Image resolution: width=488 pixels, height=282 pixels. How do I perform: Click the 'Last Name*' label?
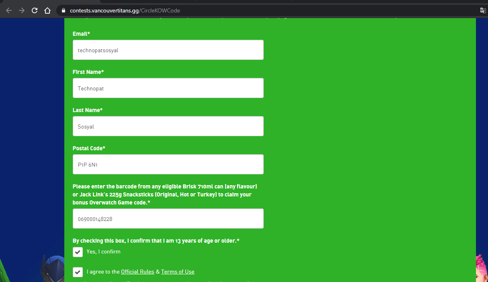click(88, 110)
